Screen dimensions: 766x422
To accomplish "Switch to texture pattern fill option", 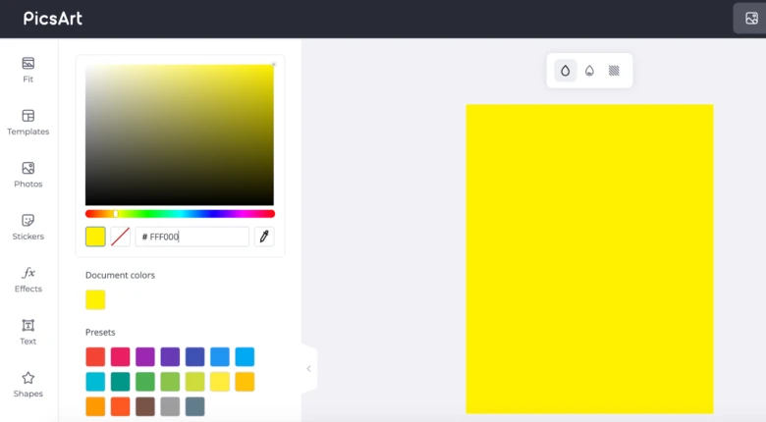I will [614, 71].
